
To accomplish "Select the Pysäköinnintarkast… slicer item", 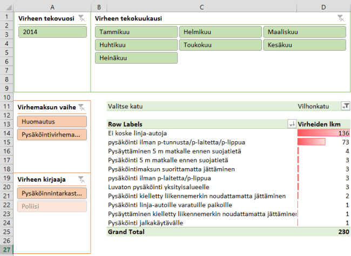I will (52, 193).
